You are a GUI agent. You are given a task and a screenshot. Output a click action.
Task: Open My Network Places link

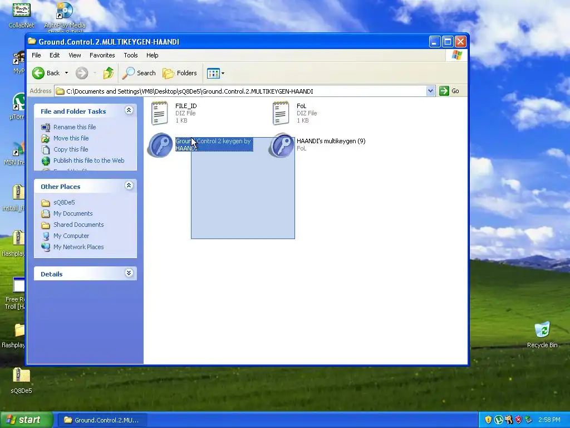(78, 247)
